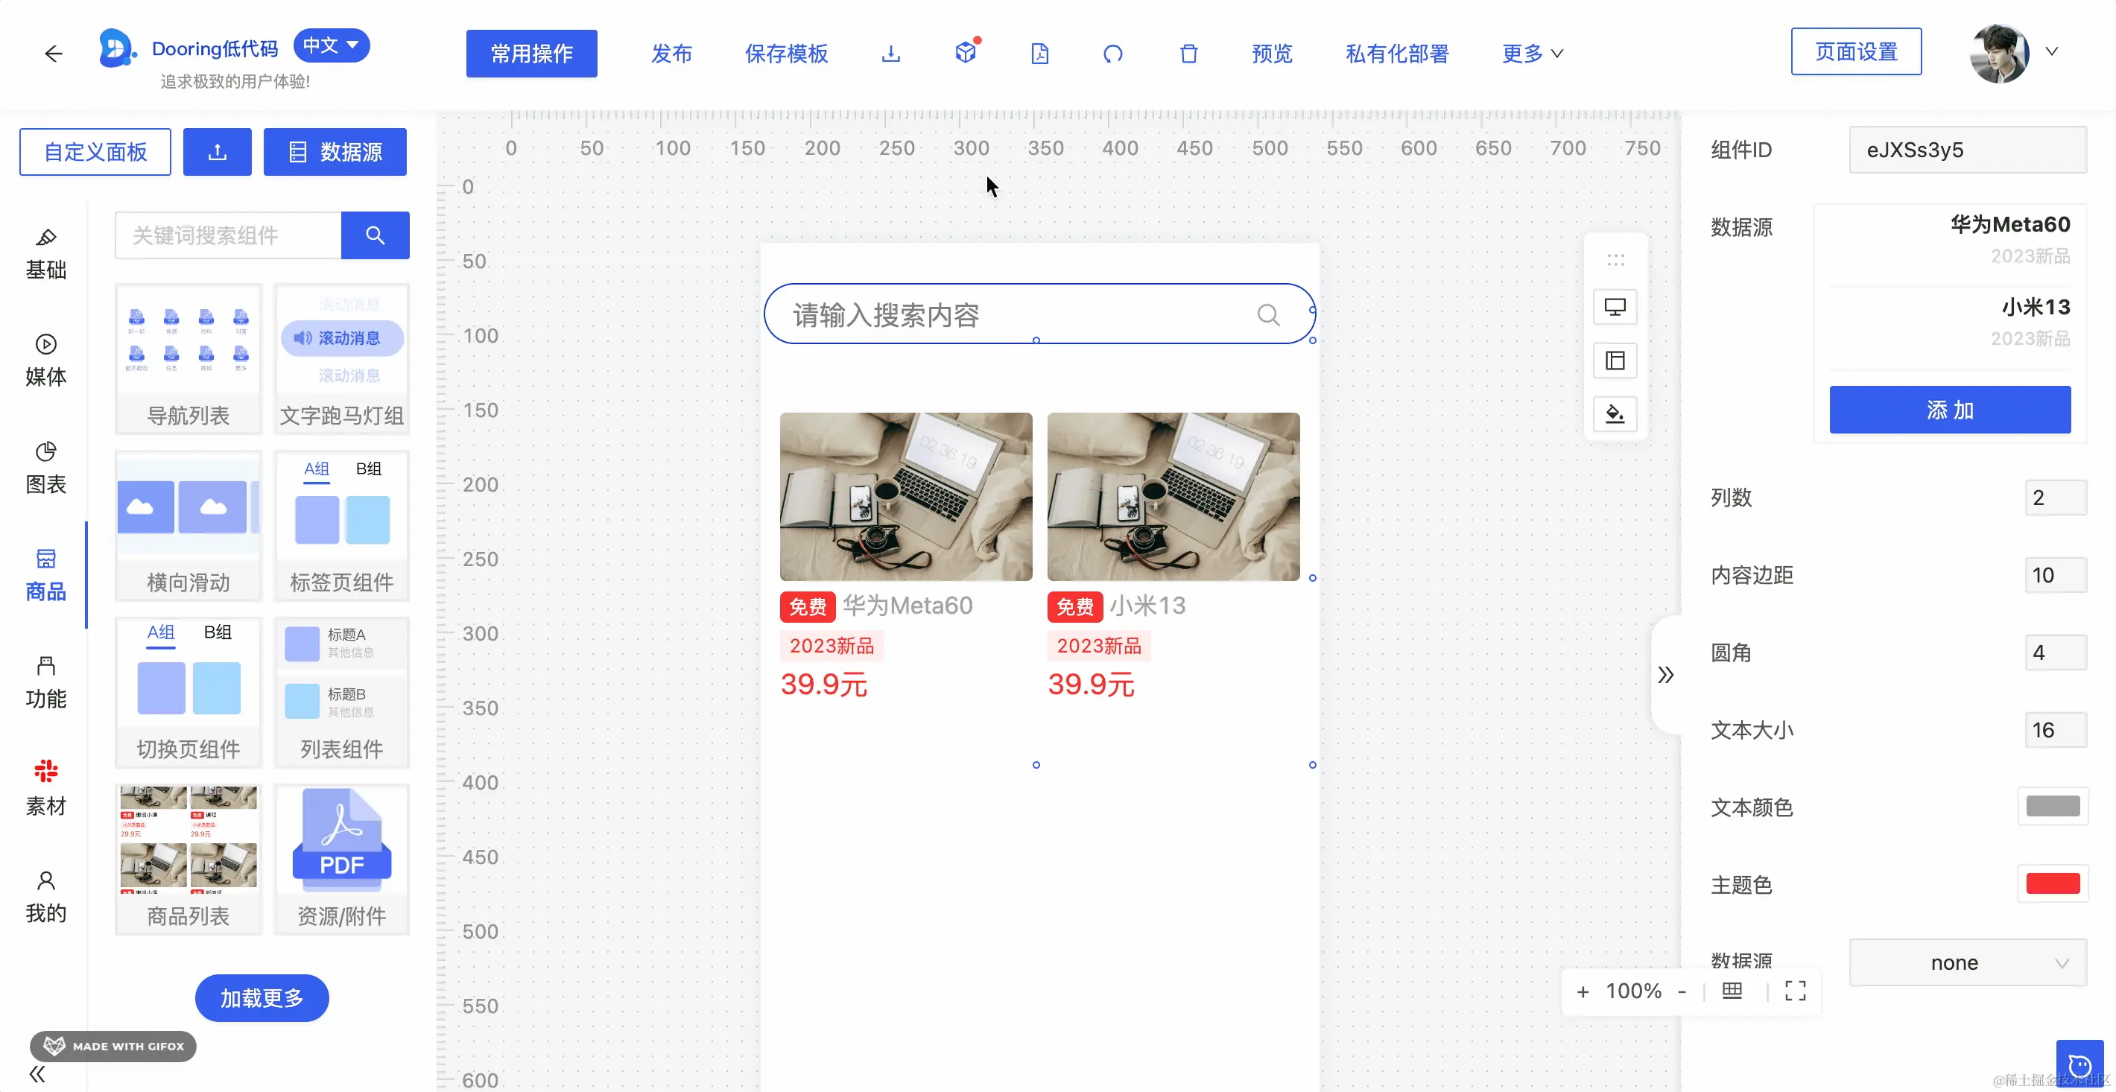
Task: Click the layout panel icon
Action: tap(1615, 361)
